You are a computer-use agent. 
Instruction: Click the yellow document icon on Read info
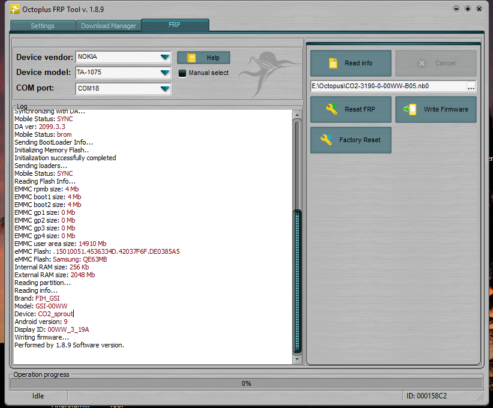(x=333, y=63)
